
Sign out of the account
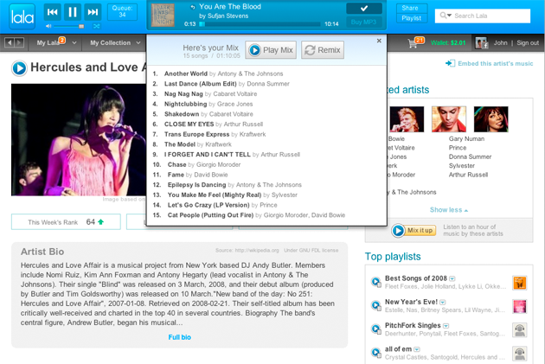coord(528,42)
